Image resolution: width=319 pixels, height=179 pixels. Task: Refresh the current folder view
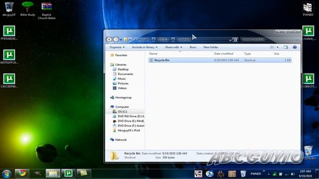(x=235, y=40)
